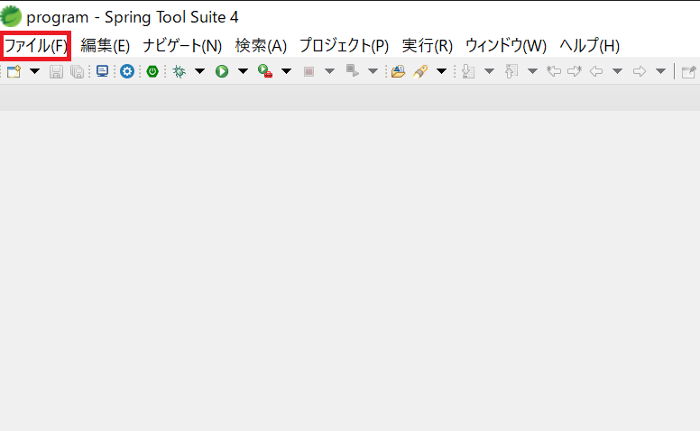The height and width of the screenshot is (431, 700).
Task: Expand the New wizard dropdown arrow
Action: pos(34,71)
